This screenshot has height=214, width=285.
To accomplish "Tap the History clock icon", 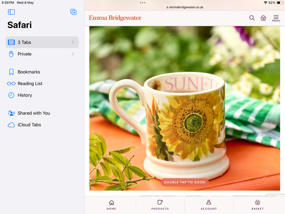I will 11,95.
